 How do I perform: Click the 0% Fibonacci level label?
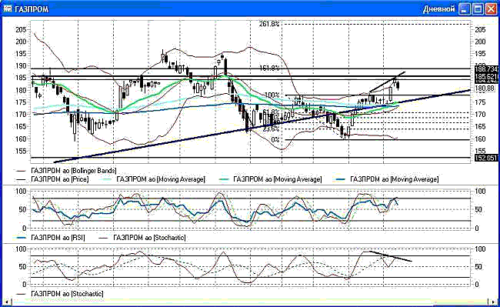275,139
